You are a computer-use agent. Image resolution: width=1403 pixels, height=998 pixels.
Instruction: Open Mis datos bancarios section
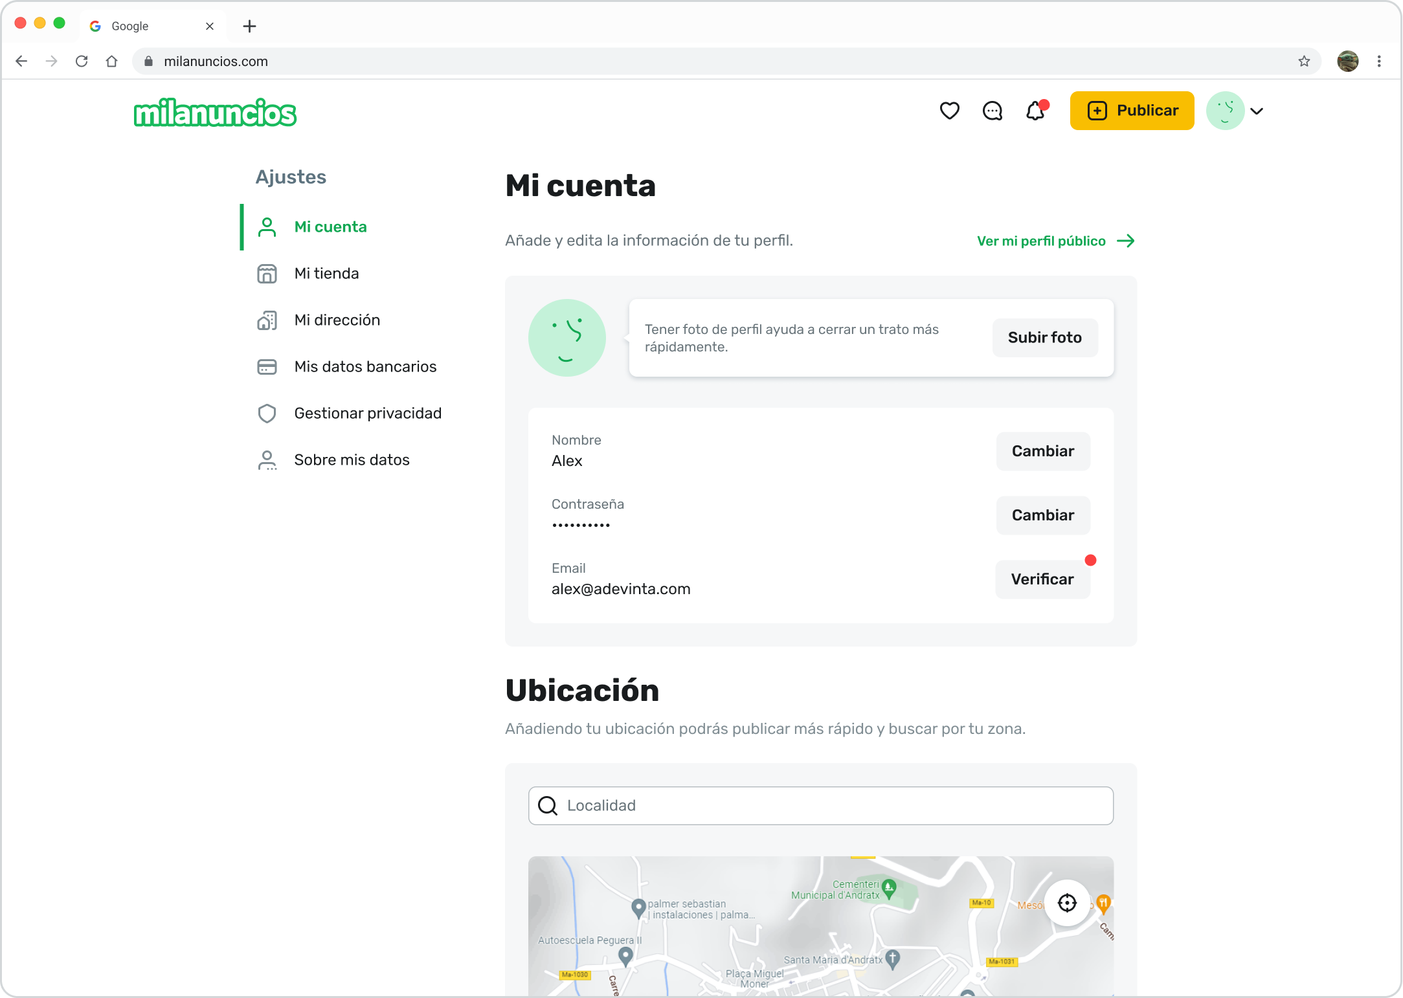pos(365,366)
